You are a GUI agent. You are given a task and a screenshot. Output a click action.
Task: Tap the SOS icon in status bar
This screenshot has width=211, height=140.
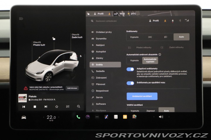[x=116, y=14]
